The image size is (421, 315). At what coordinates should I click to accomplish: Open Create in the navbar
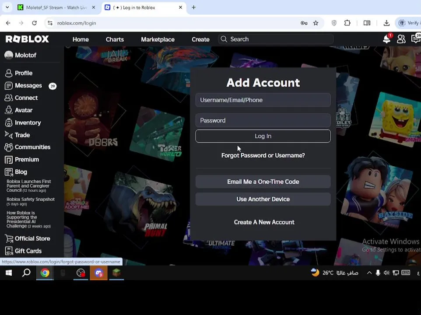coord(200,39)
